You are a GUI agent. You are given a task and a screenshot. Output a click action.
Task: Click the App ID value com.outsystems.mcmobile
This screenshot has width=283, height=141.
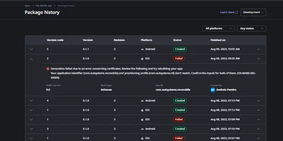[173, 89]
